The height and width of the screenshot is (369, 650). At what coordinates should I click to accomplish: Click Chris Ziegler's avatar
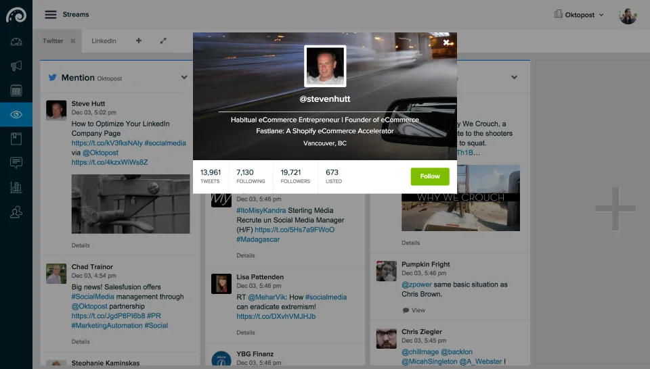(387, 339)
